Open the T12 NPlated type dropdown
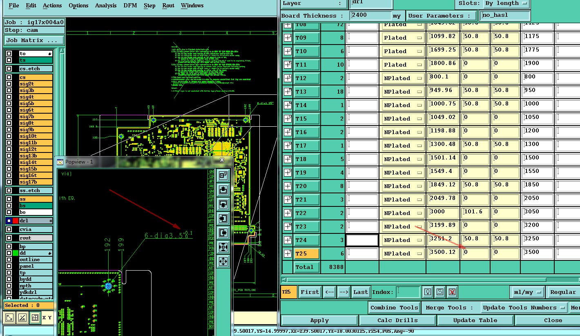Screen dimensions: 580x336 pyautogui.click(x=403, y=78)
